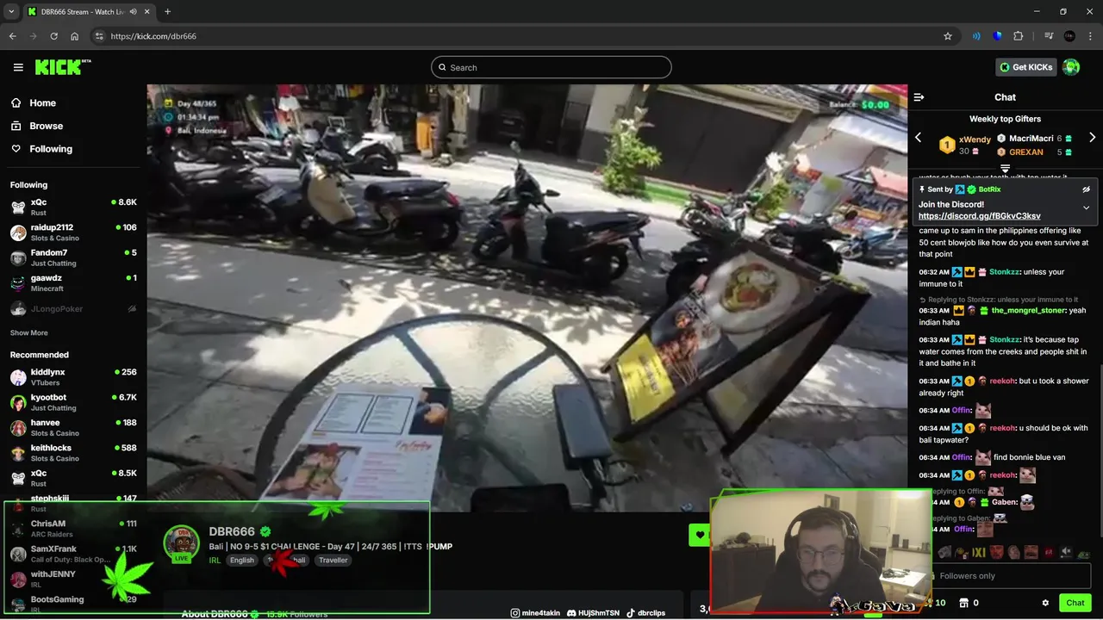Click the chat settings gear icon
Screen dimensions: 1103x620
click(1045, 603)
